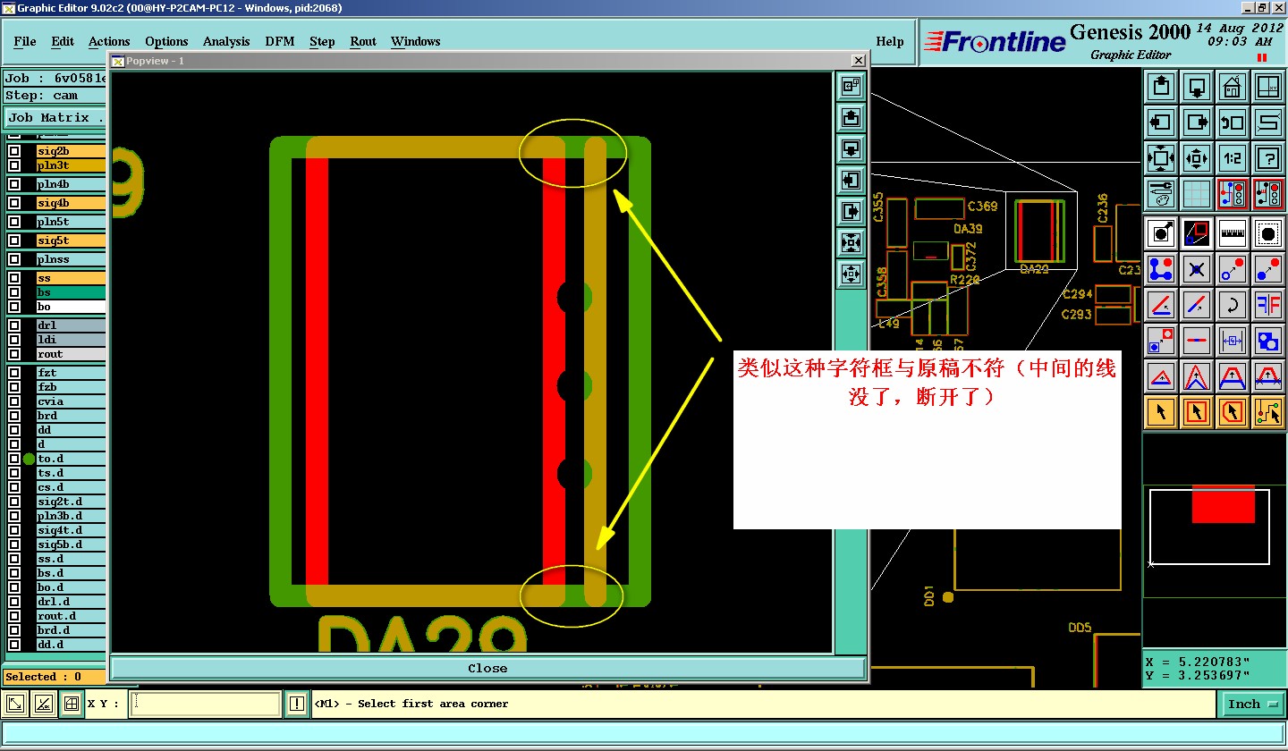This screenshot has height=751, width=1288.
Task: Toggle the plnss layer checkbox
Action: pos(14,259)
